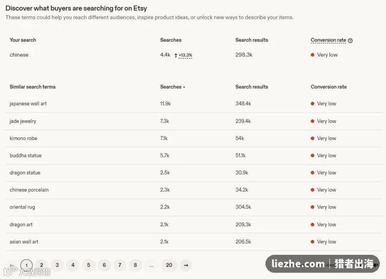The image size is (386, 279).
Task: Click the +13.3% search change indicator
Action: [x=185, y=55]
